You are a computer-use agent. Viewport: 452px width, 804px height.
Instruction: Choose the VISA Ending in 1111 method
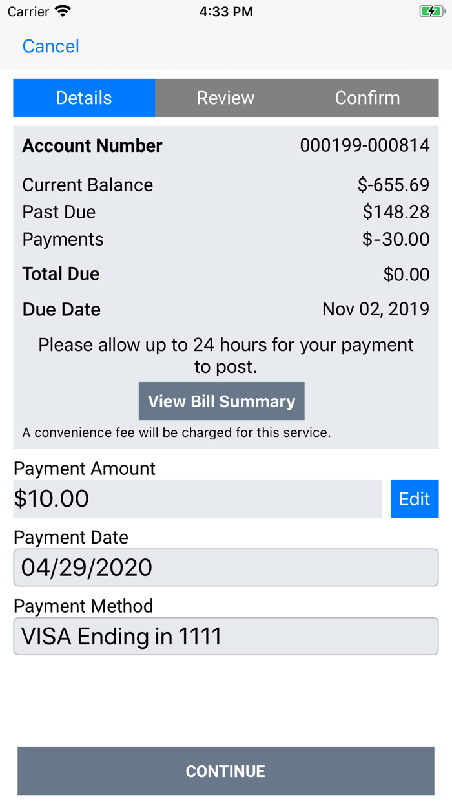point(225,637)
